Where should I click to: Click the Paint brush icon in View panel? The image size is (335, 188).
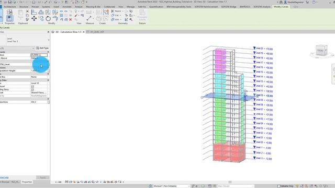(x=76, y=15)
